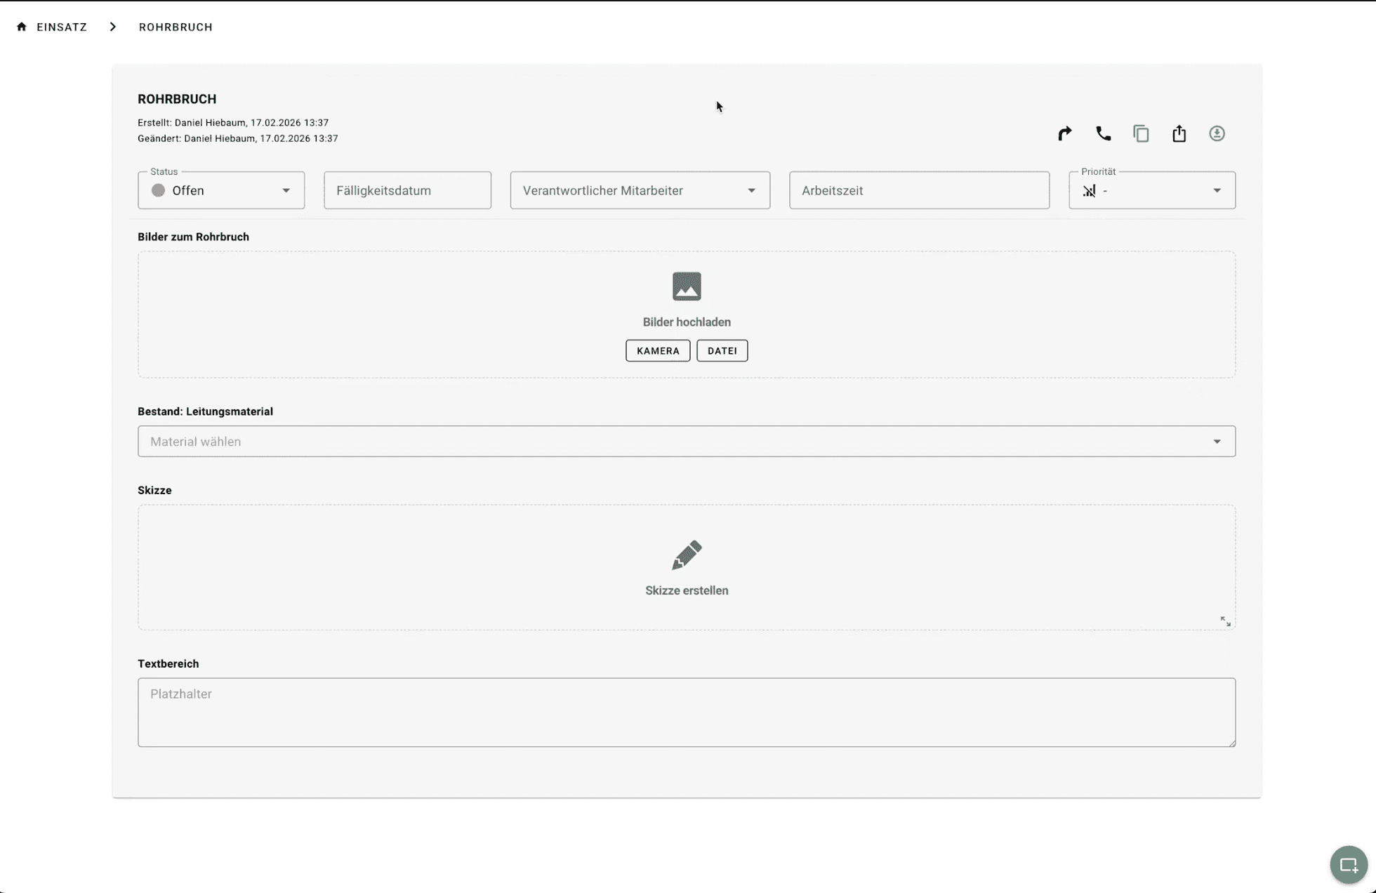Click the phone call icon

(1103, 133)
